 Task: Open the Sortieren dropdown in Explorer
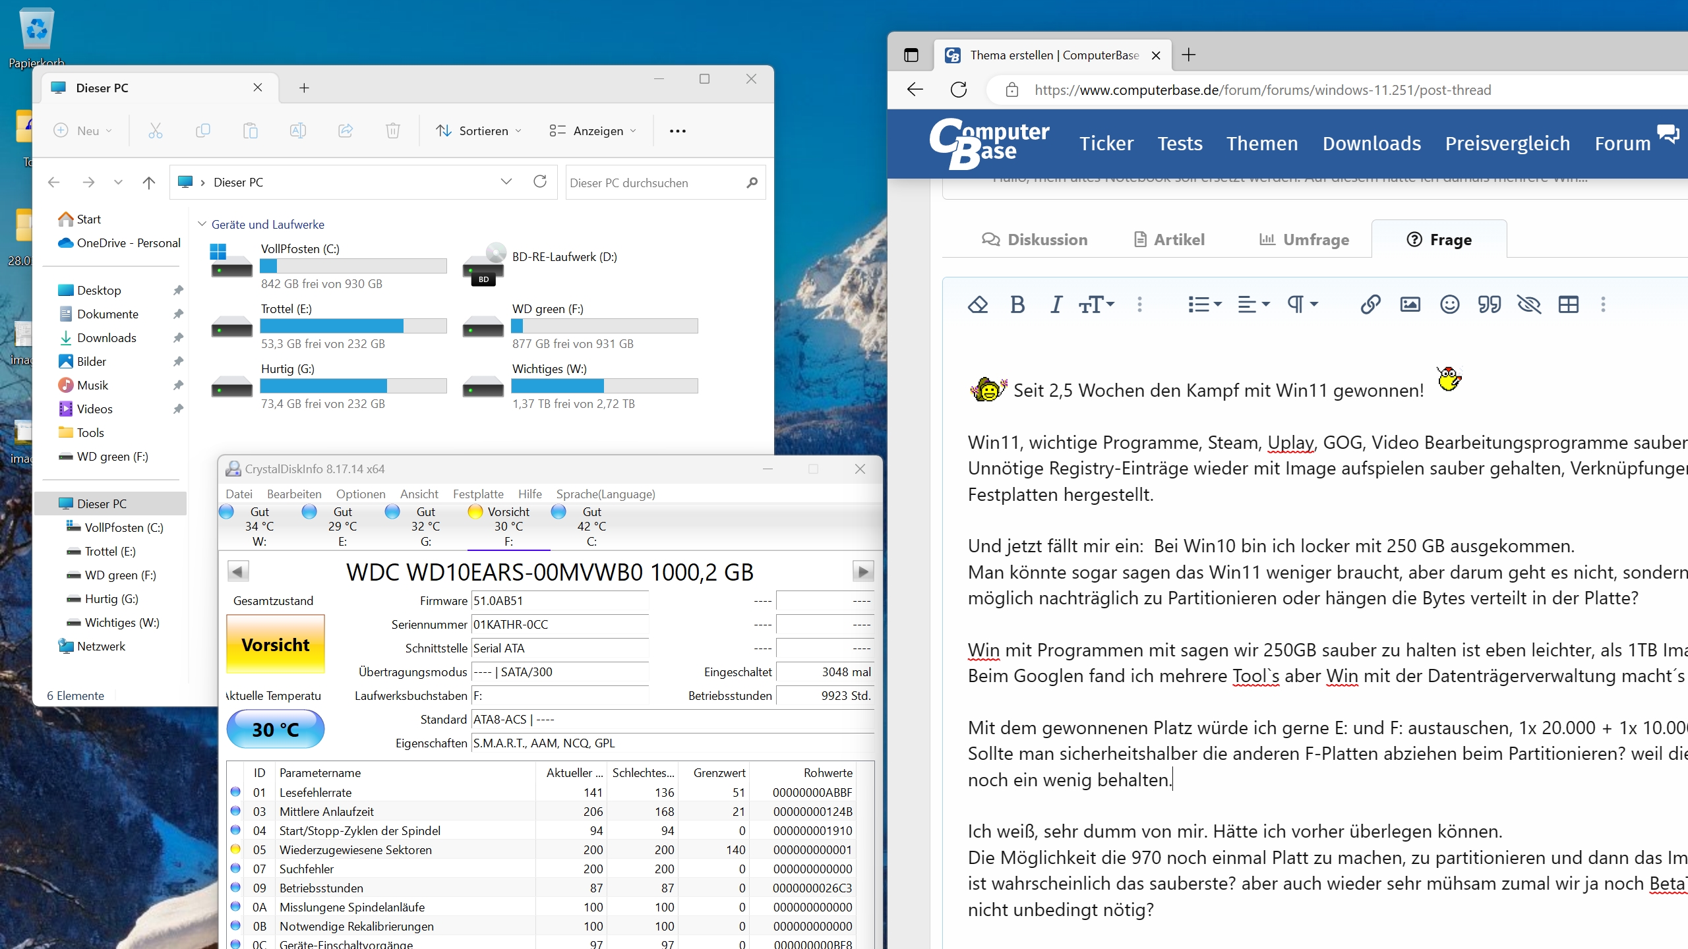[x=479, y=130]
